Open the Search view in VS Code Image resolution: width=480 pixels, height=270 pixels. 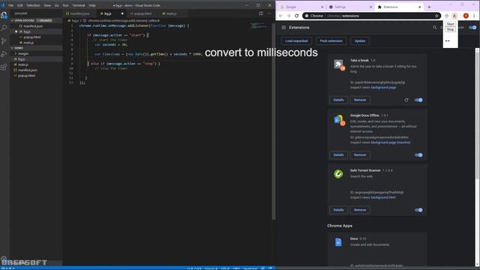4,28
